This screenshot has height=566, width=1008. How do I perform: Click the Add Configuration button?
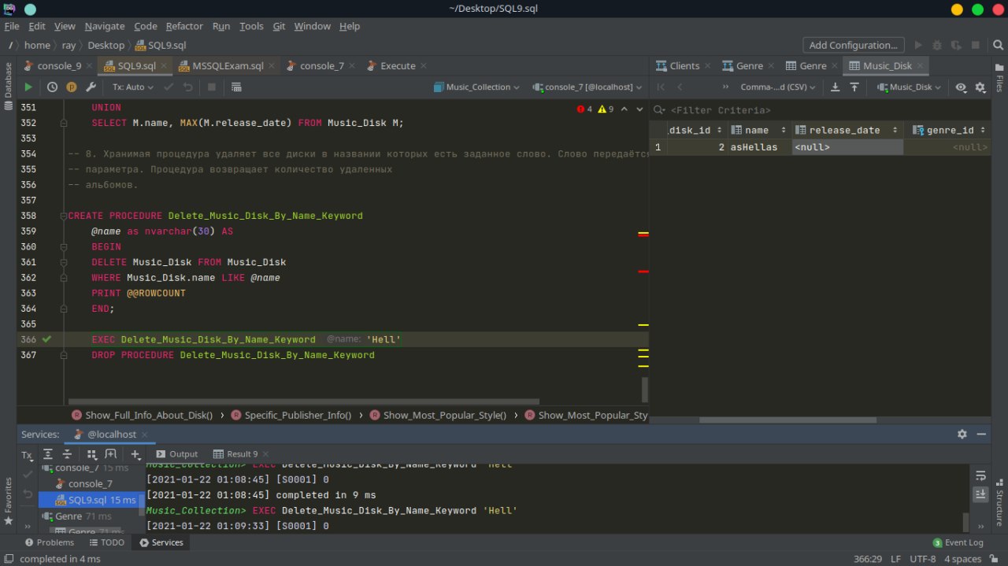tap(853, 45)
